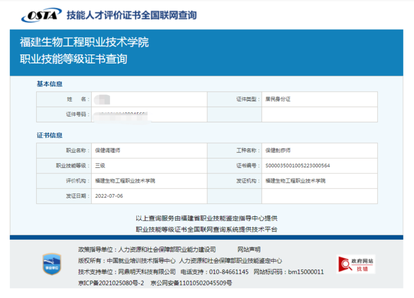Viewport: 414px width, 298px height.
Task: Click the blurred 证件号码 value
Action: point(122,115)
